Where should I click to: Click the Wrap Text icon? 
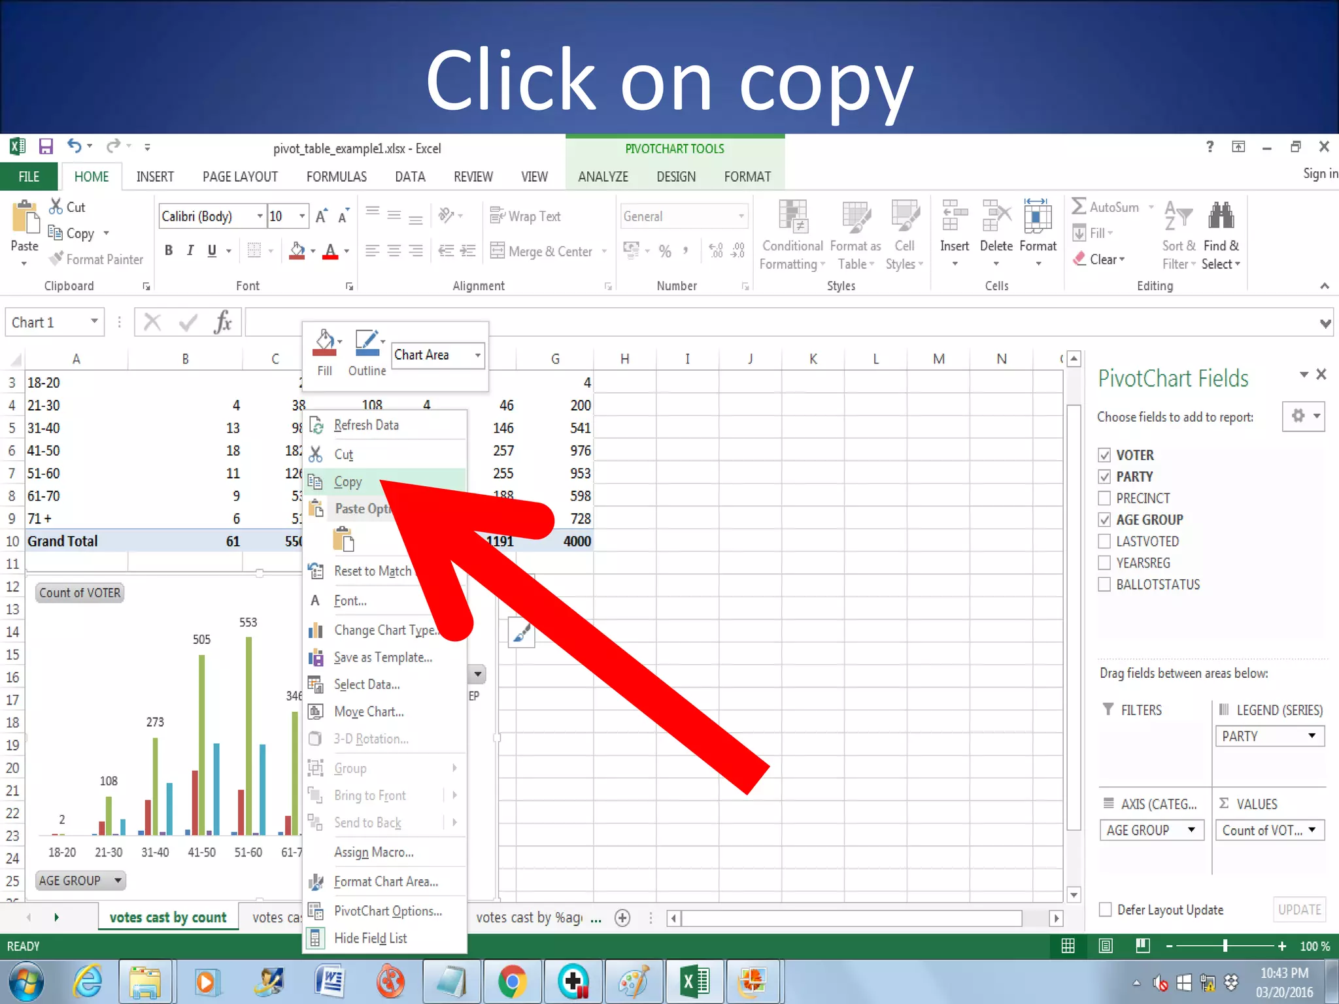click(498, 216)
